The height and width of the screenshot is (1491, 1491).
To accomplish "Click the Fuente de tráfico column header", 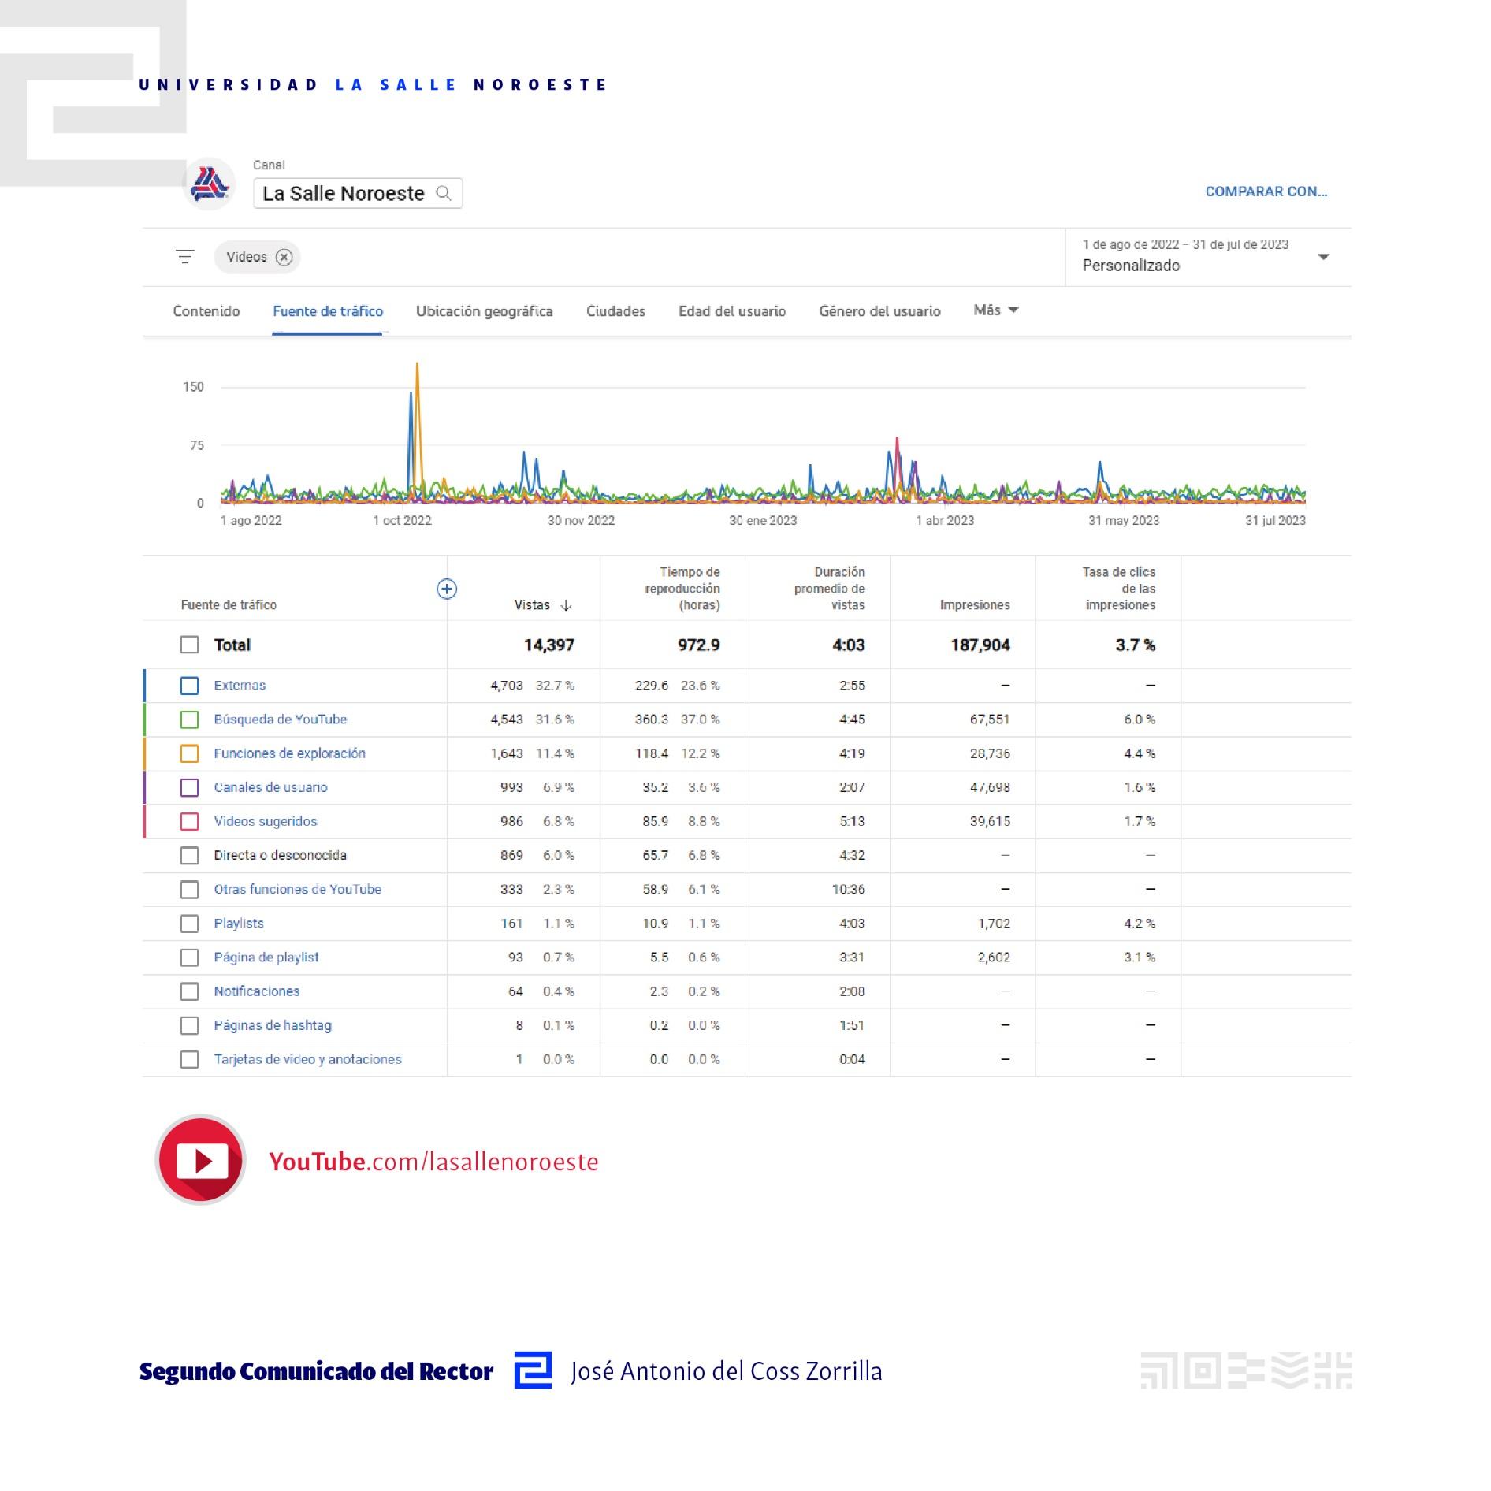I will [229, 605].
